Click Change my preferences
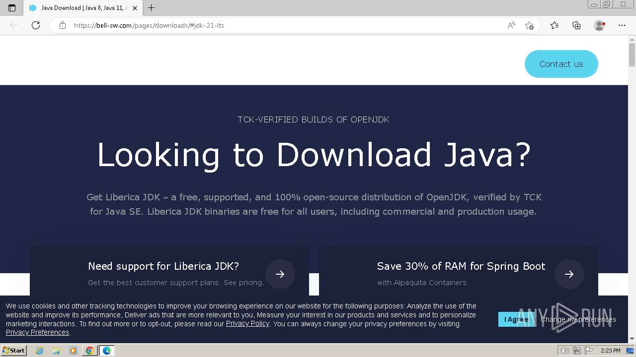 pyautogui.click(x=578, y=319)
